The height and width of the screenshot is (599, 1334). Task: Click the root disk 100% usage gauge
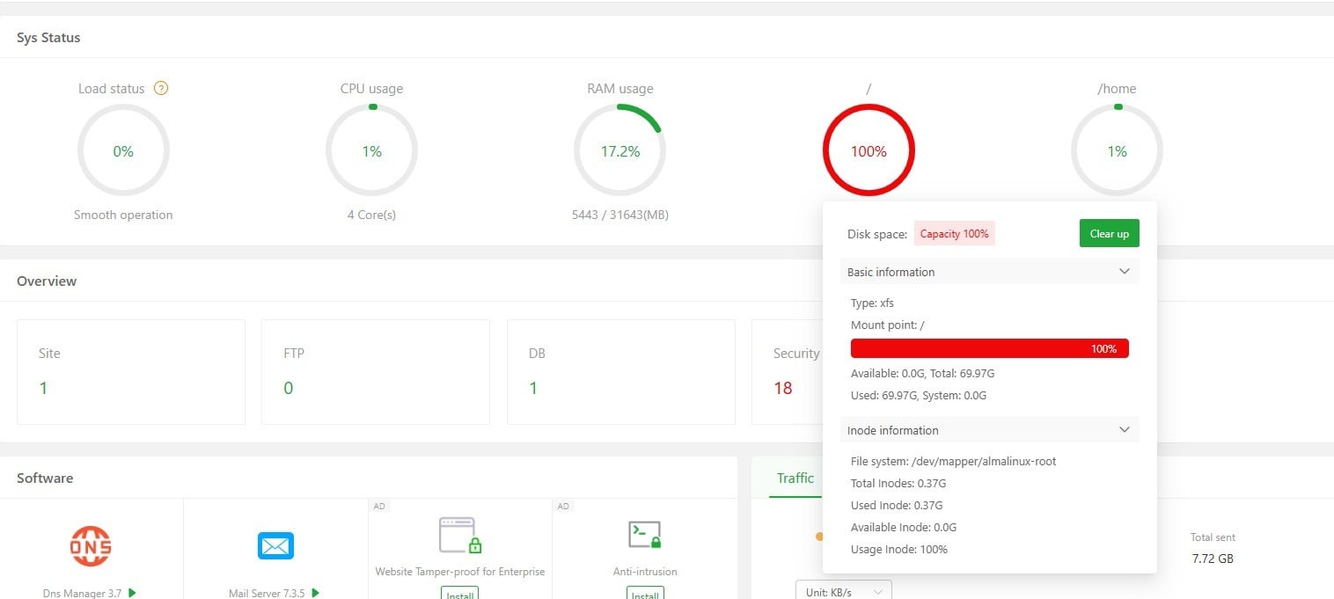(869, 151)
